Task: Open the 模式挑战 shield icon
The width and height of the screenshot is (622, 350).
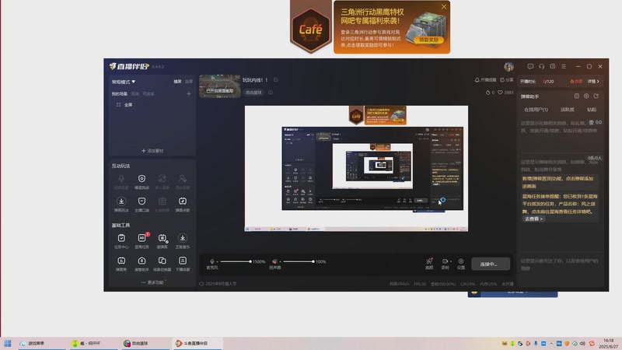Action: [142, 179]
